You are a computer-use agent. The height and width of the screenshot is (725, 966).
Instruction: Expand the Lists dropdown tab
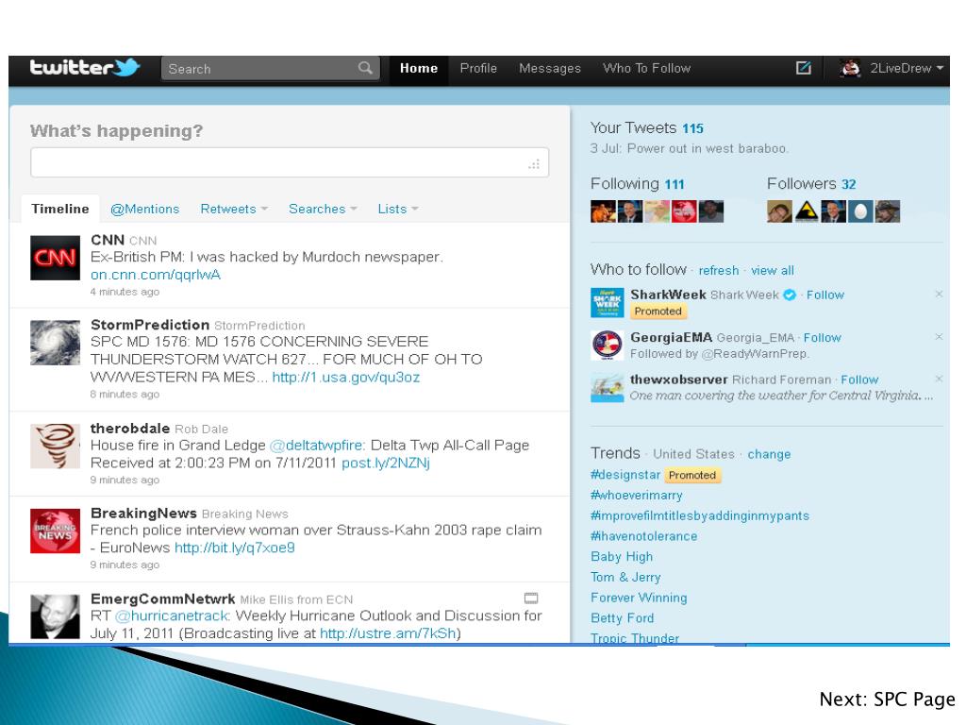point(398,209)
